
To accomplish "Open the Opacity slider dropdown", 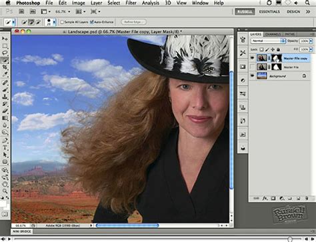I will click(x=311, y=41).
